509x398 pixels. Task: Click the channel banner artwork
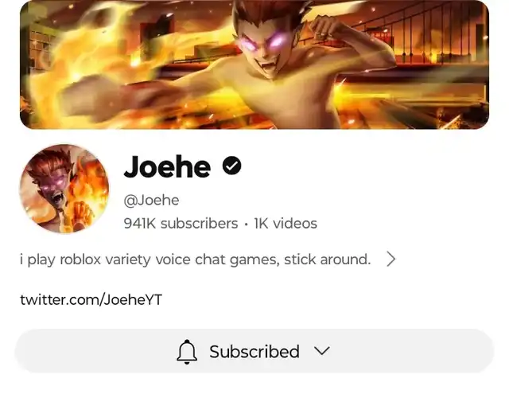pyautogui.click(x=254, y=64)
